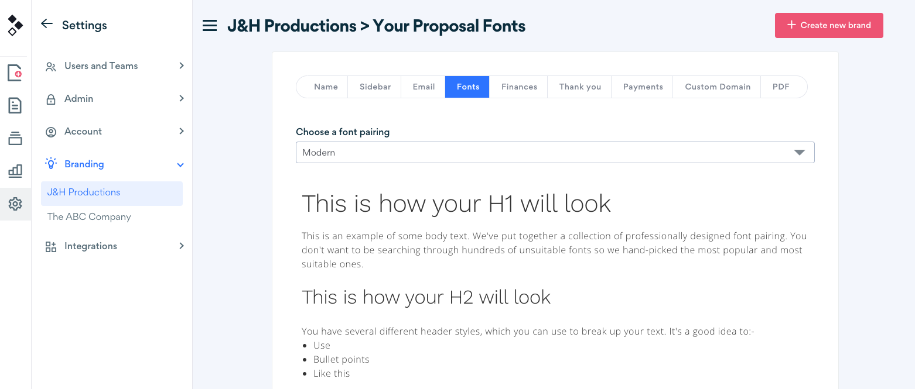Image resolution: width=915 pixels, height=389 pixels.
Task: Click the lock icon next to Admin
Action: [x=52, y=98]
